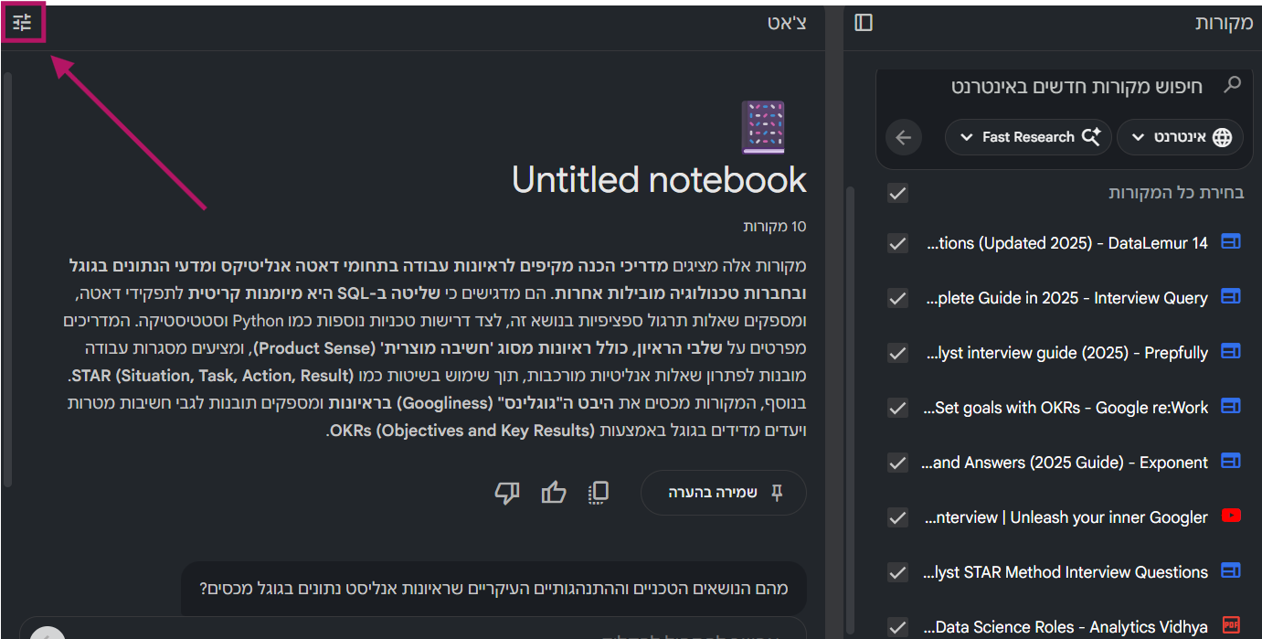Viewport: 1262px width, 639px height.
Task: Click the chat panel vertical scrollbar
Action: [x=7, y=280]
